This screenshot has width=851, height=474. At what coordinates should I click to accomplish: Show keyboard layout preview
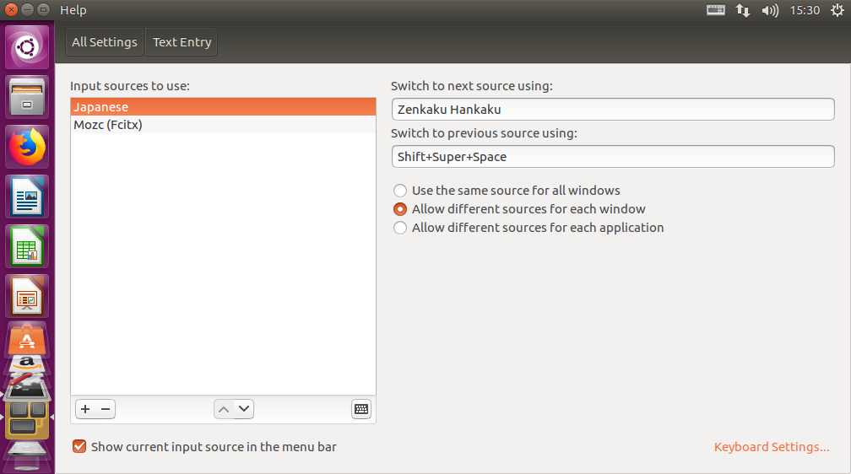[x=361, y=409]
